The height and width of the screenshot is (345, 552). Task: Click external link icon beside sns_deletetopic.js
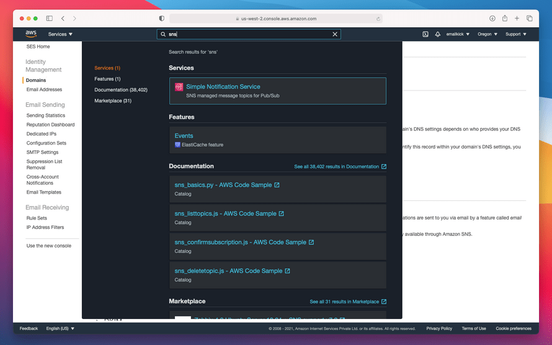[x=287, y=271]
